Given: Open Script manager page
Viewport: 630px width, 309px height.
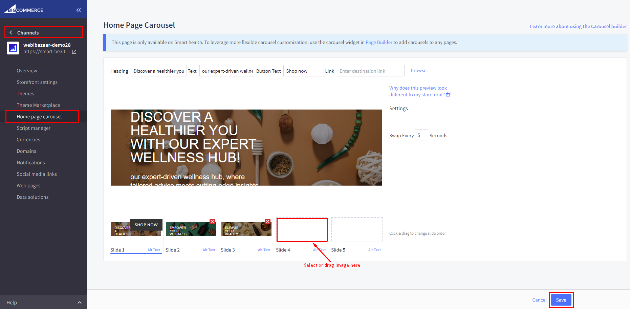Looking at the screenshot, I should click(x=34, y=128).
